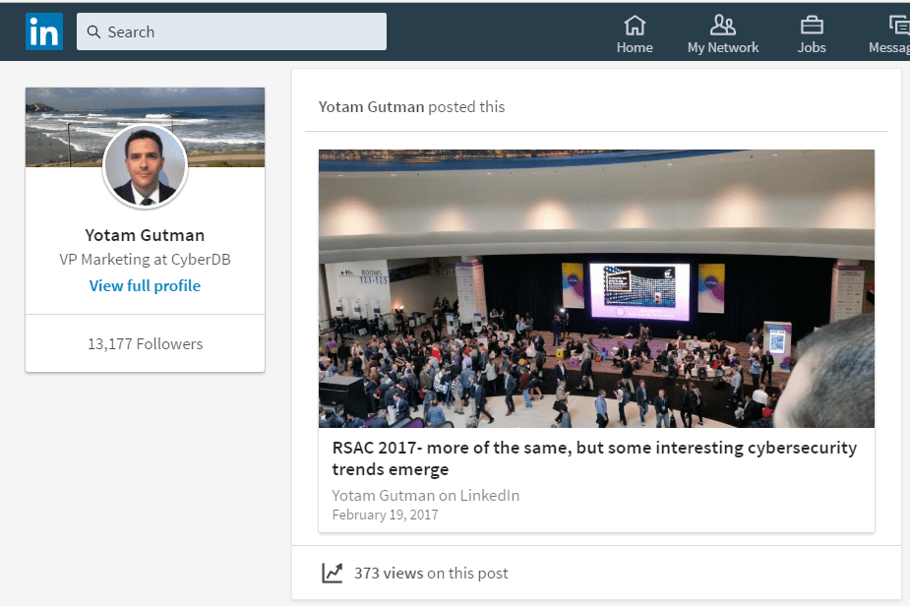Open the Messaging chat icon
Screen dimensions: 910x606
tap(898, 25)
